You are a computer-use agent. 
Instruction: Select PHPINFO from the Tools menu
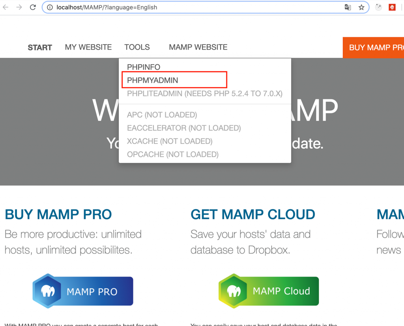pyautogui.click(x=144, y=67)
